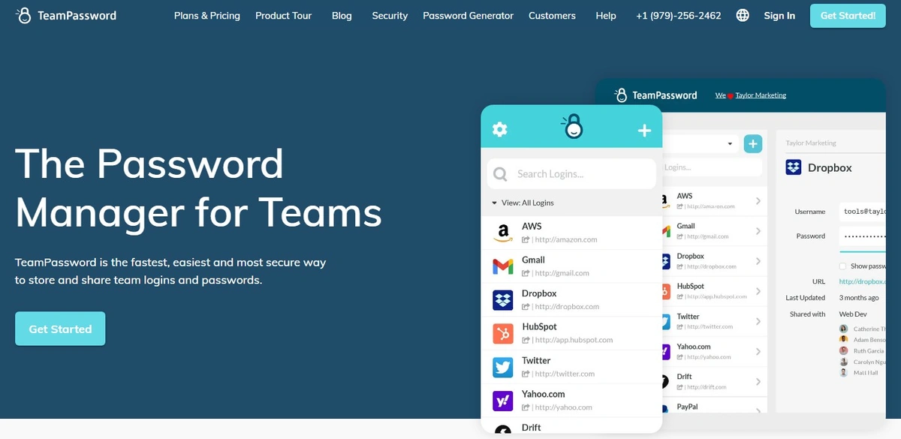Expand the Dropbox row chevron in the dashboard list
The height and width of the screenshot is (439, 901).
tap(758, 261)
